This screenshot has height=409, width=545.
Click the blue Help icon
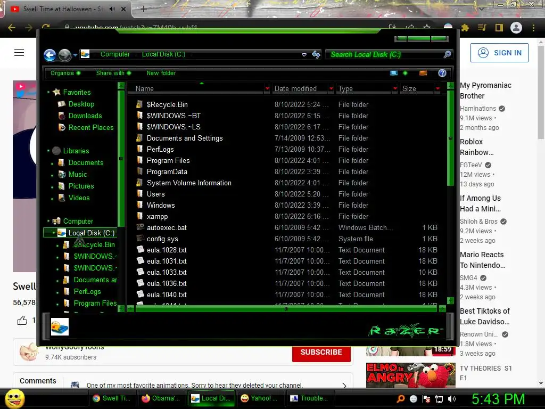(x=442, y=73)
